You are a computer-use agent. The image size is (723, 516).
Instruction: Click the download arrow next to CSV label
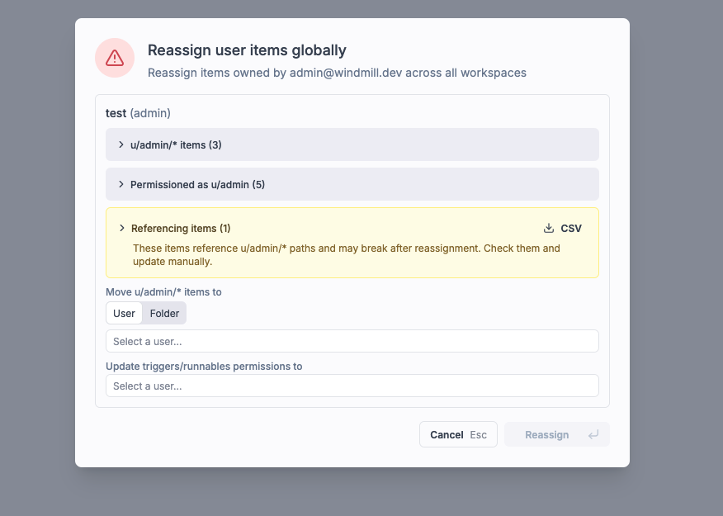point(548,228)
